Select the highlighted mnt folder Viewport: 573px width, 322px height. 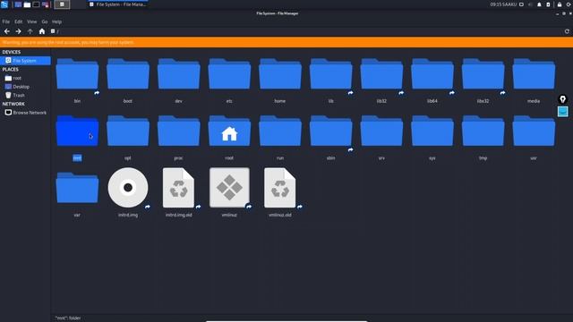(x=77, y=131)
